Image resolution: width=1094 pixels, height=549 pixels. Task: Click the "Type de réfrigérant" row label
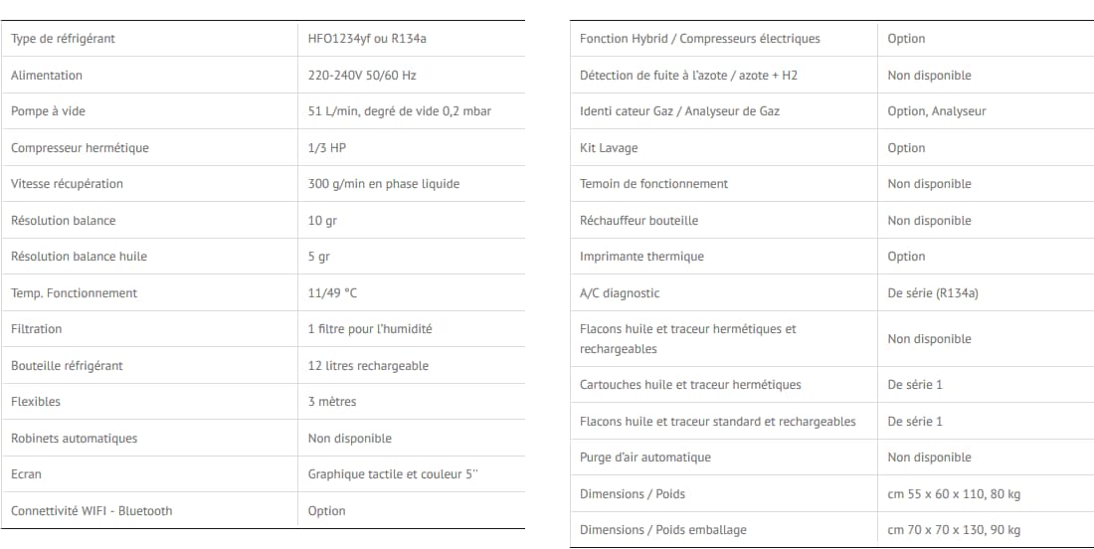coord(63,39)
